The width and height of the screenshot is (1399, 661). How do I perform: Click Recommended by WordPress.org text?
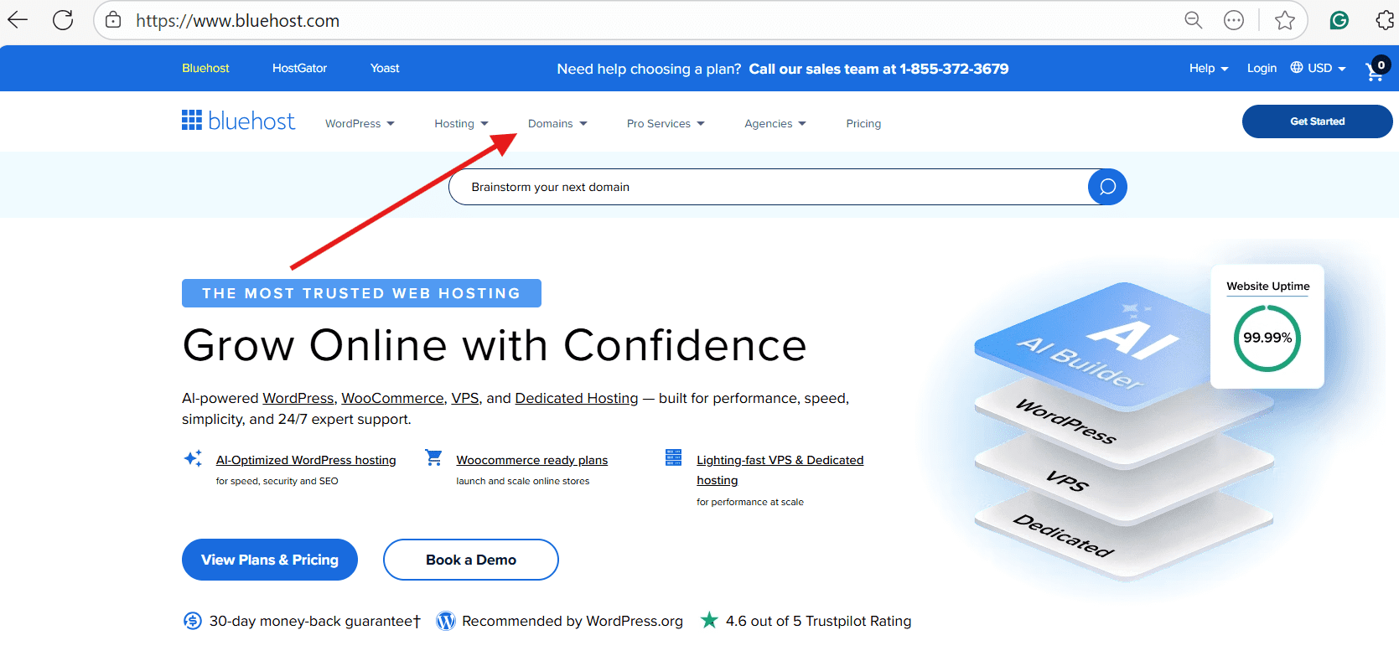tap(573, 621)
